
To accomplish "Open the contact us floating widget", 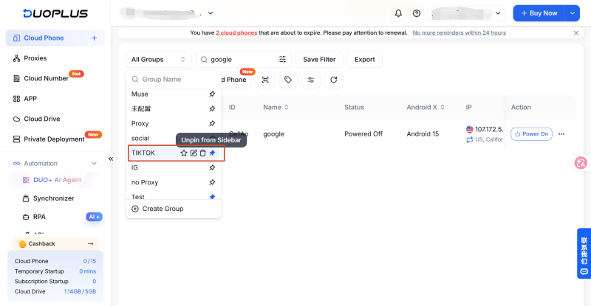I will 584,254.
